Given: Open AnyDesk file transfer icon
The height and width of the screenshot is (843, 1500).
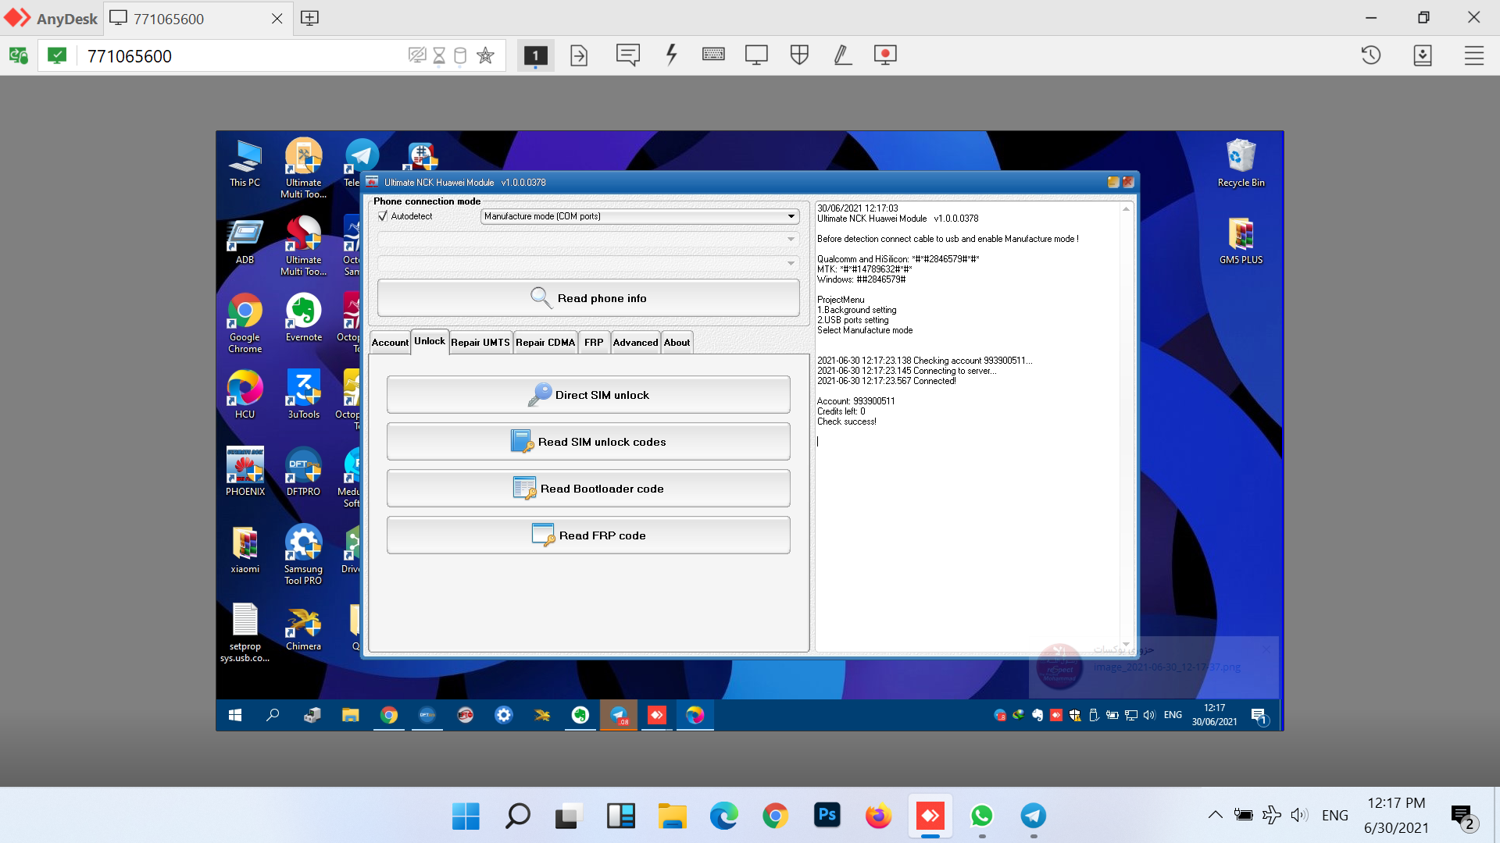Looking at the screenshot, I should tap(579, 55).
